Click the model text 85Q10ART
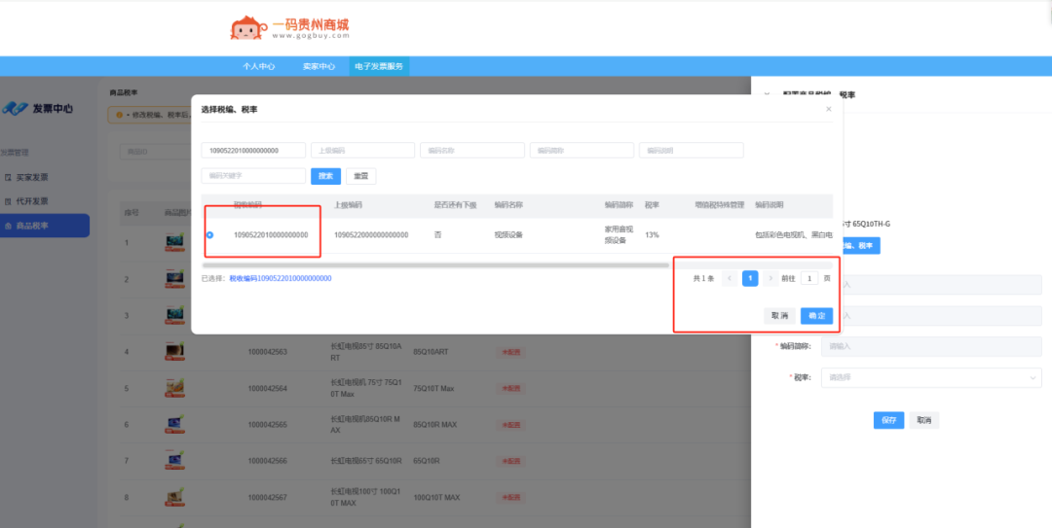The image size is (1052, 528). click(x=430, y=352)
